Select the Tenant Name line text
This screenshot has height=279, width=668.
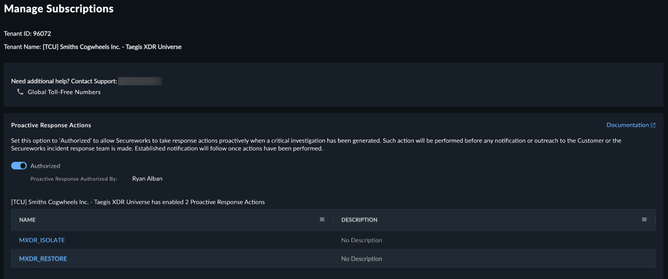(x=92, y=47)
